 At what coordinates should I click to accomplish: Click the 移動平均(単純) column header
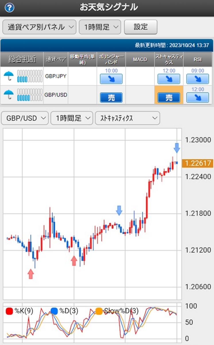coord(82,59)
